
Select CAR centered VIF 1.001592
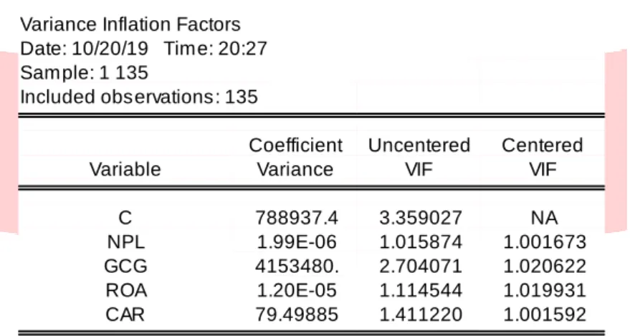545,315
